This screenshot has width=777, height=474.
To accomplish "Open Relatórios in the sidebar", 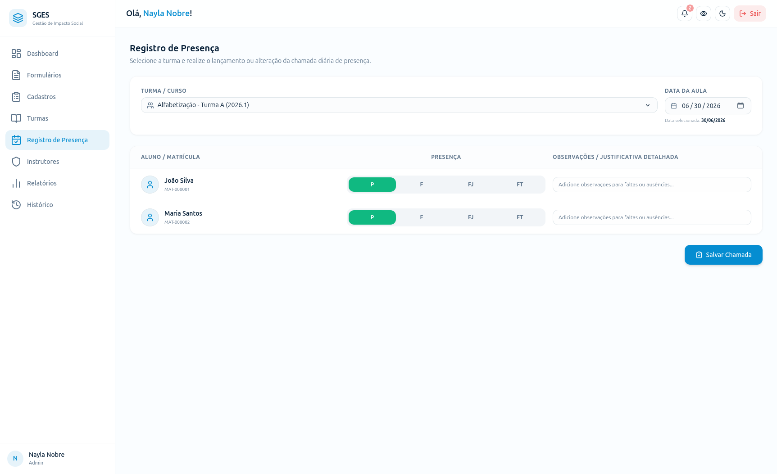I will (x=57, y=183).
